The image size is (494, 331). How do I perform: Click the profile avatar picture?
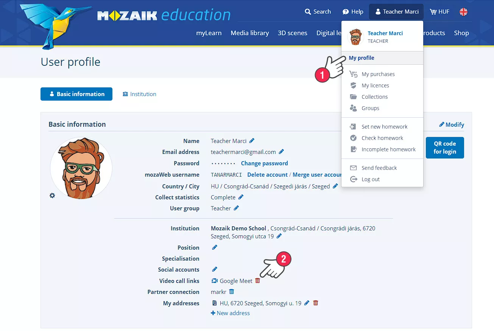click(x=81, y=168)
